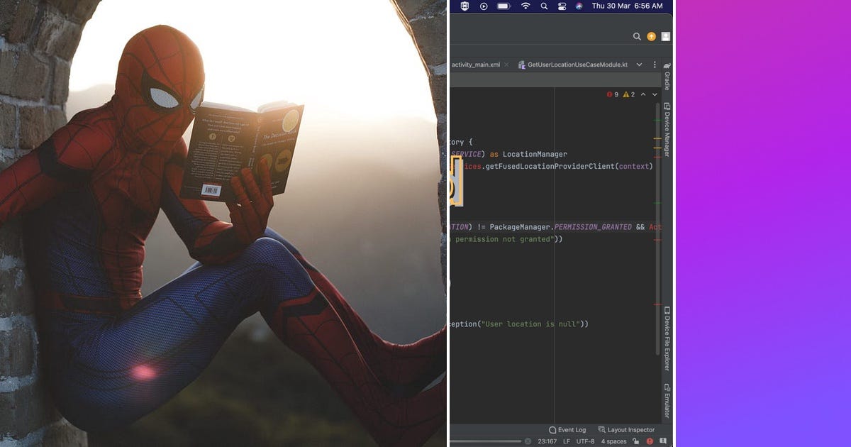
Task: Click the profile avatar icon
Action: coord(664,36)
